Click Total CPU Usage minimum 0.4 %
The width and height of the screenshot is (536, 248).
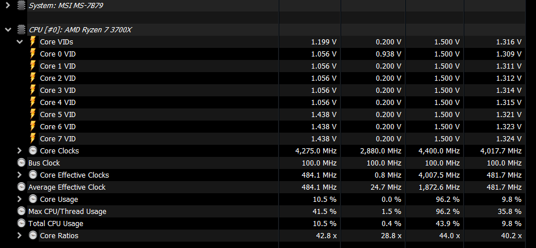click(391, 223)
